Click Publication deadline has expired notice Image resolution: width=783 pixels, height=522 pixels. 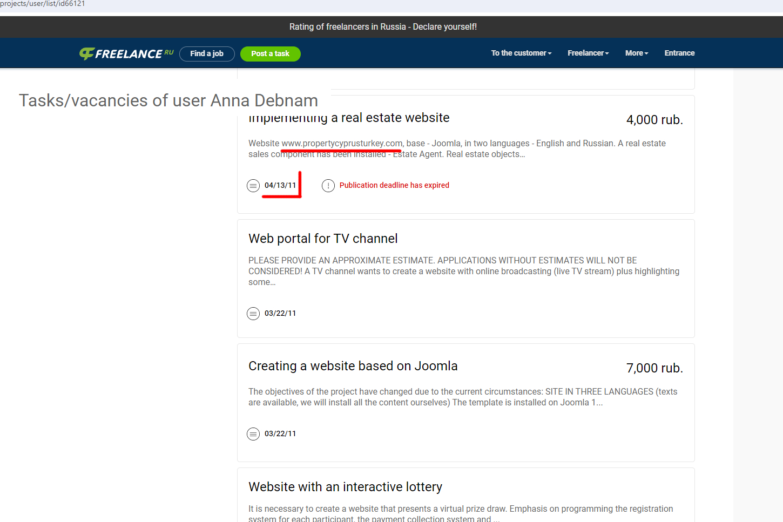coord(394,185)
